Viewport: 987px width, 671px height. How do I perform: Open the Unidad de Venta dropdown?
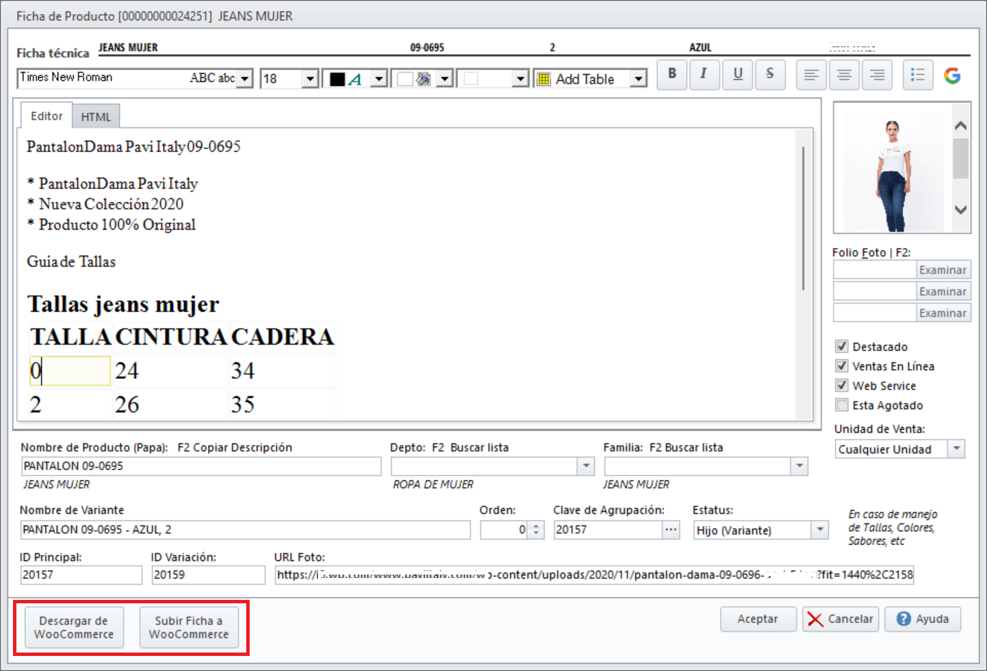click(956, 449)
